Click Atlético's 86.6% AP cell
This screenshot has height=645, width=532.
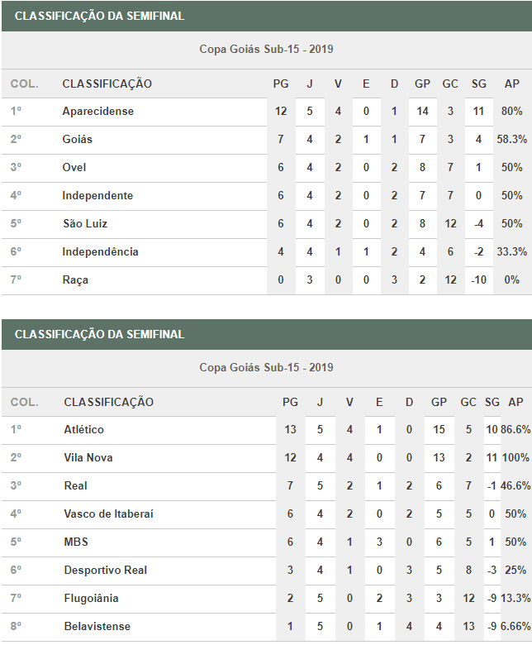515,430
